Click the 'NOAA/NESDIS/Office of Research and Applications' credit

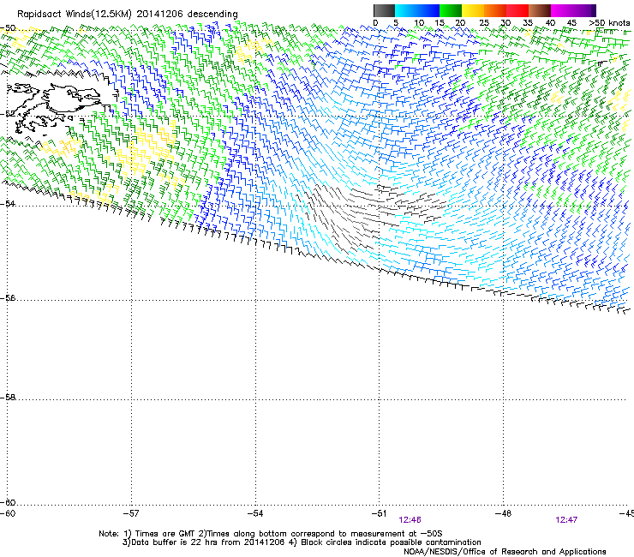[505, 552]
